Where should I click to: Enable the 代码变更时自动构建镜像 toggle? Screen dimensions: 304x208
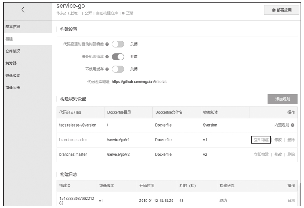tap(118, 44)
